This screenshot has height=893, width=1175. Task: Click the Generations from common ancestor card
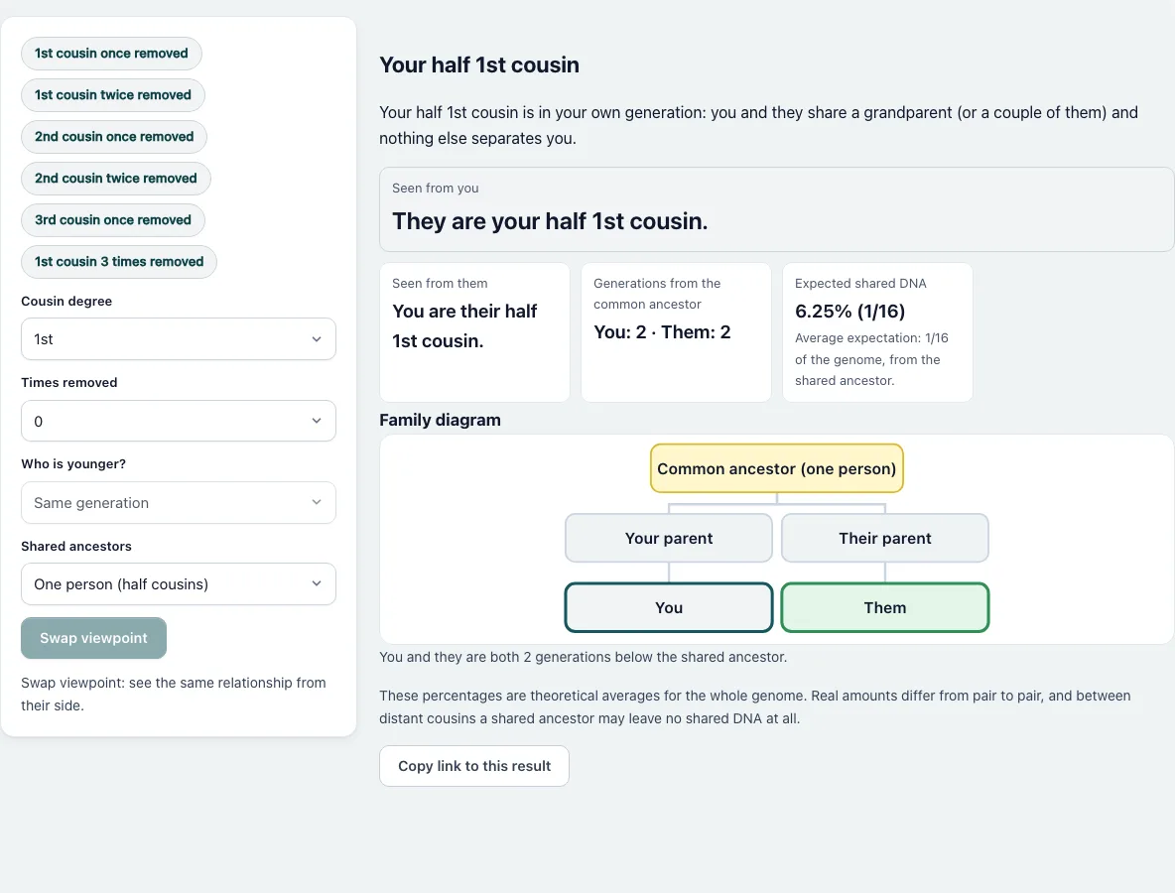point(676,331)
